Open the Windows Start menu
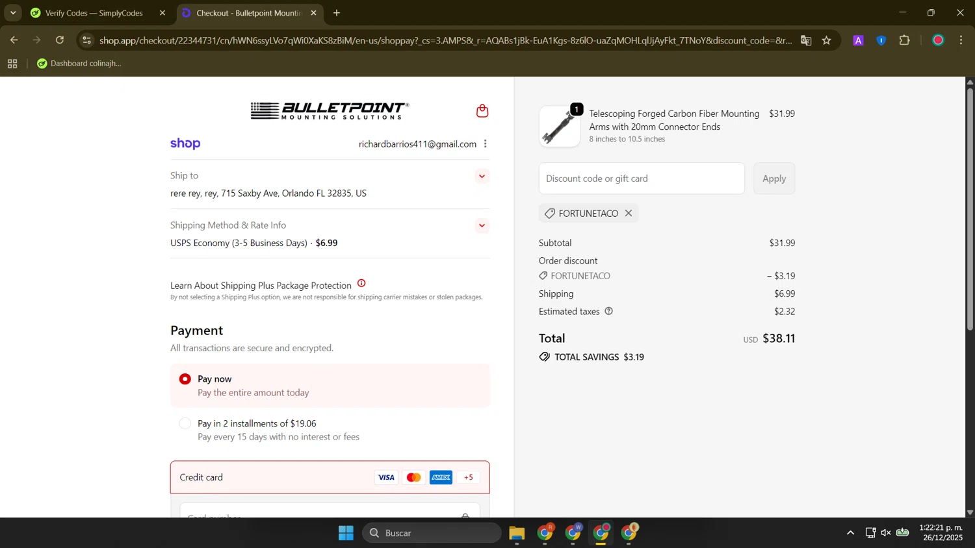 point(346,533)
